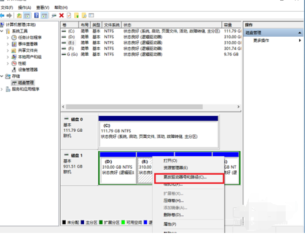306x236 pixels.
Task: Select the (C:) 111.79 GB NTFS partition block
Action: coord(159,132)
